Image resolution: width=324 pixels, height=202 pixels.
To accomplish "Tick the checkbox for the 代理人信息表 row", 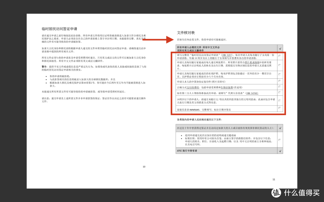I will pyautogui.click(x=280, y=93).
